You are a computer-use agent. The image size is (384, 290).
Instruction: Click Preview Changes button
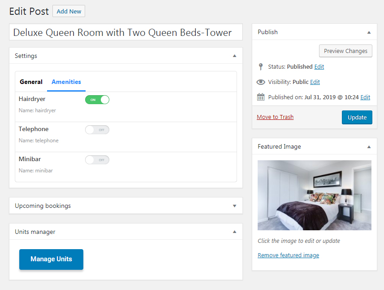click(x=345, y=51)
